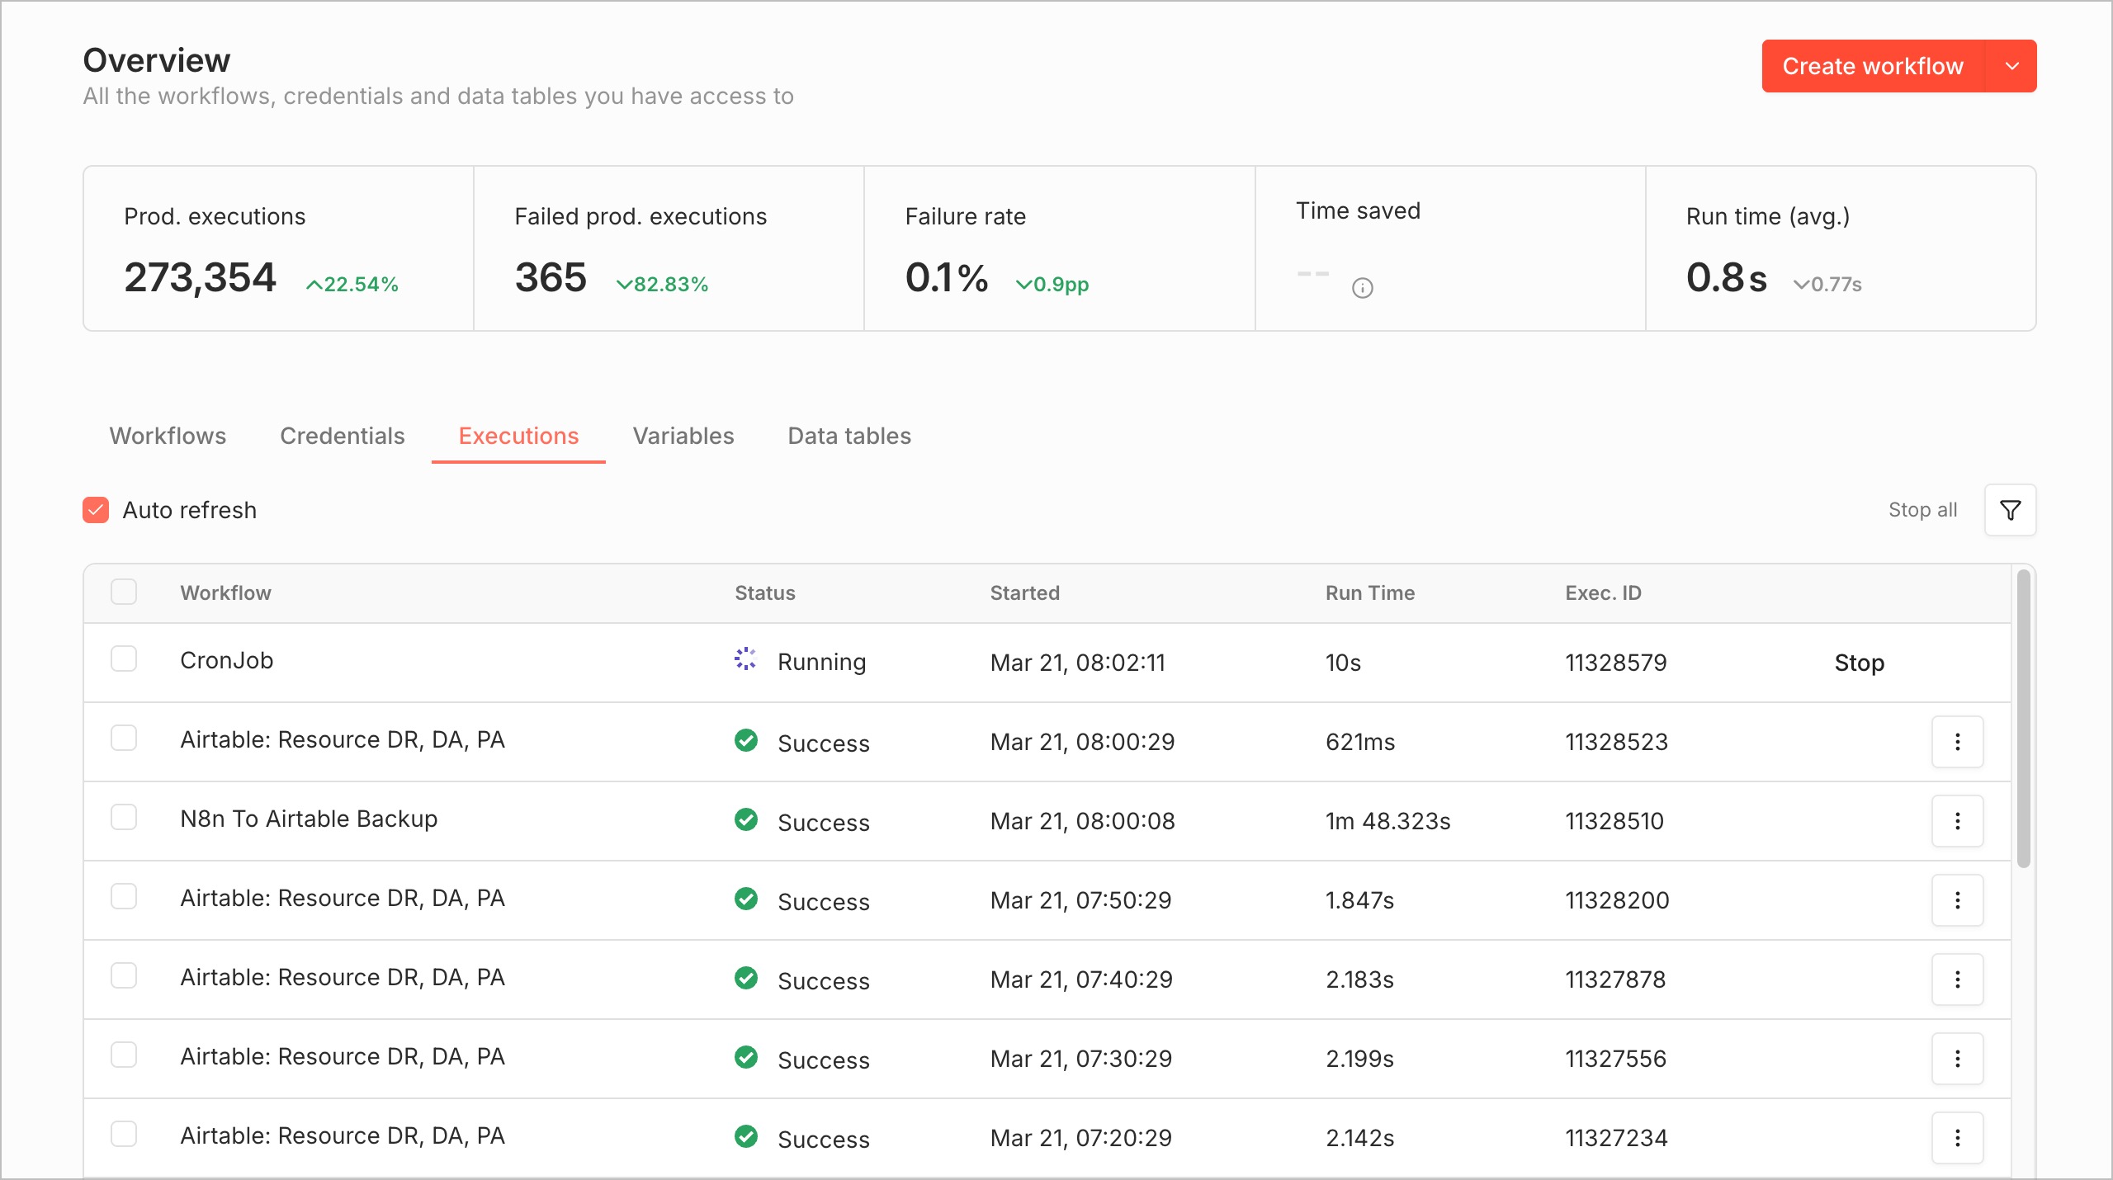Select all executions via header checkbox
This screenshot has width=2113, height=1180.
[x=124, y=592]
